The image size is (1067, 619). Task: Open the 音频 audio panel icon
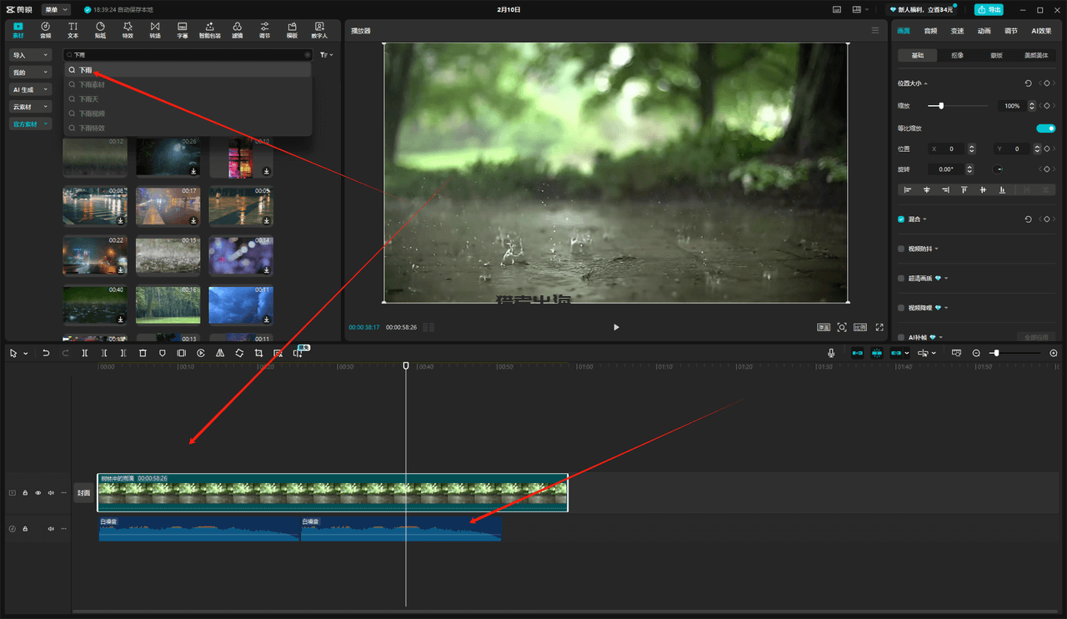coord(45,30)
